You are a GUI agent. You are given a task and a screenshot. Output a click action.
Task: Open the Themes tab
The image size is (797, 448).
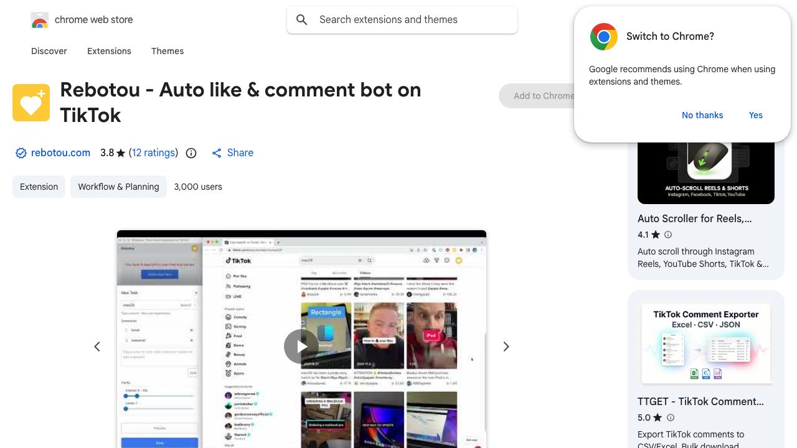coord(167,51)
